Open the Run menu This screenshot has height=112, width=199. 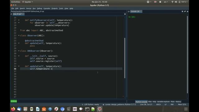34,8
